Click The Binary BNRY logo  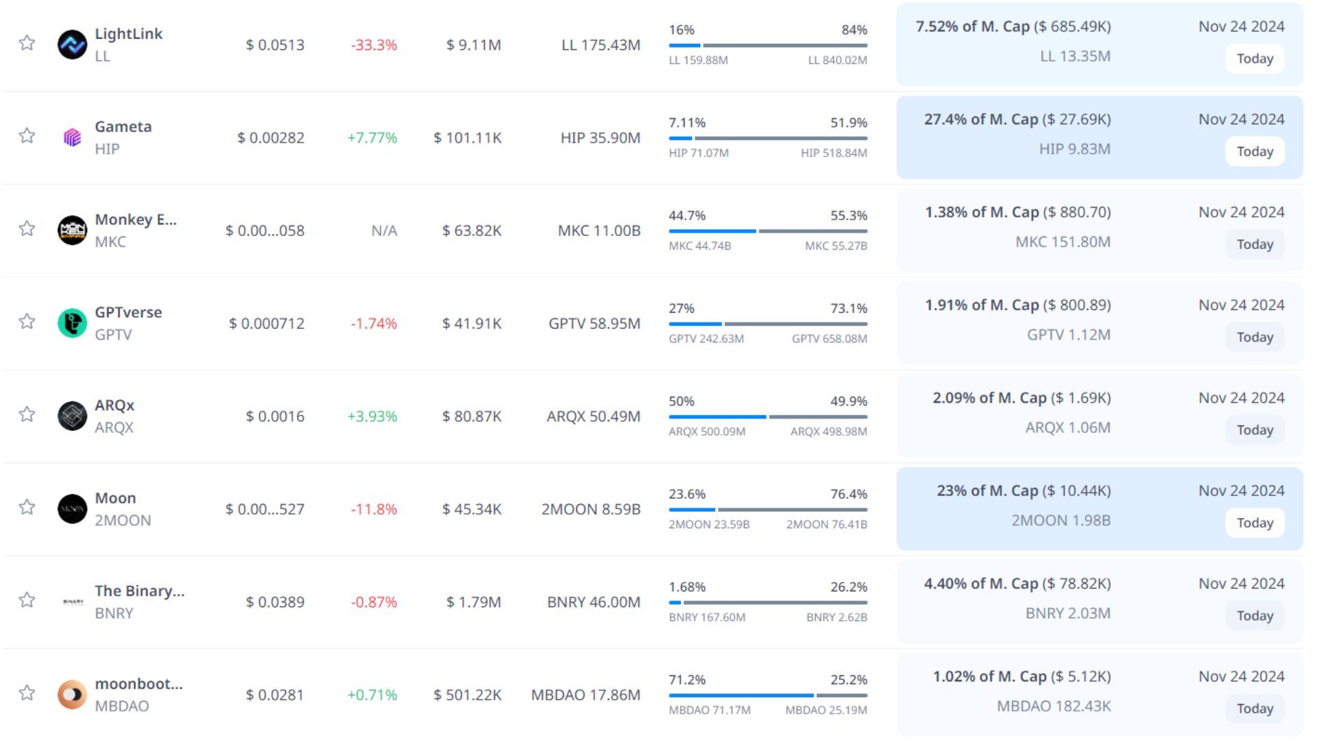[x=73, y=602]
